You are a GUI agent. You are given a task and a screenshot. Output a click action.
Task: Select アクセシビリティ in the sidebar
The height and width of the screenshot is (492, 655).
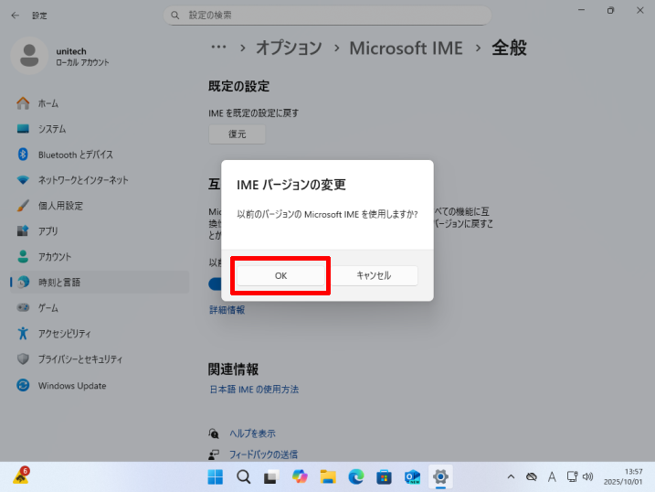coord(64,334)
